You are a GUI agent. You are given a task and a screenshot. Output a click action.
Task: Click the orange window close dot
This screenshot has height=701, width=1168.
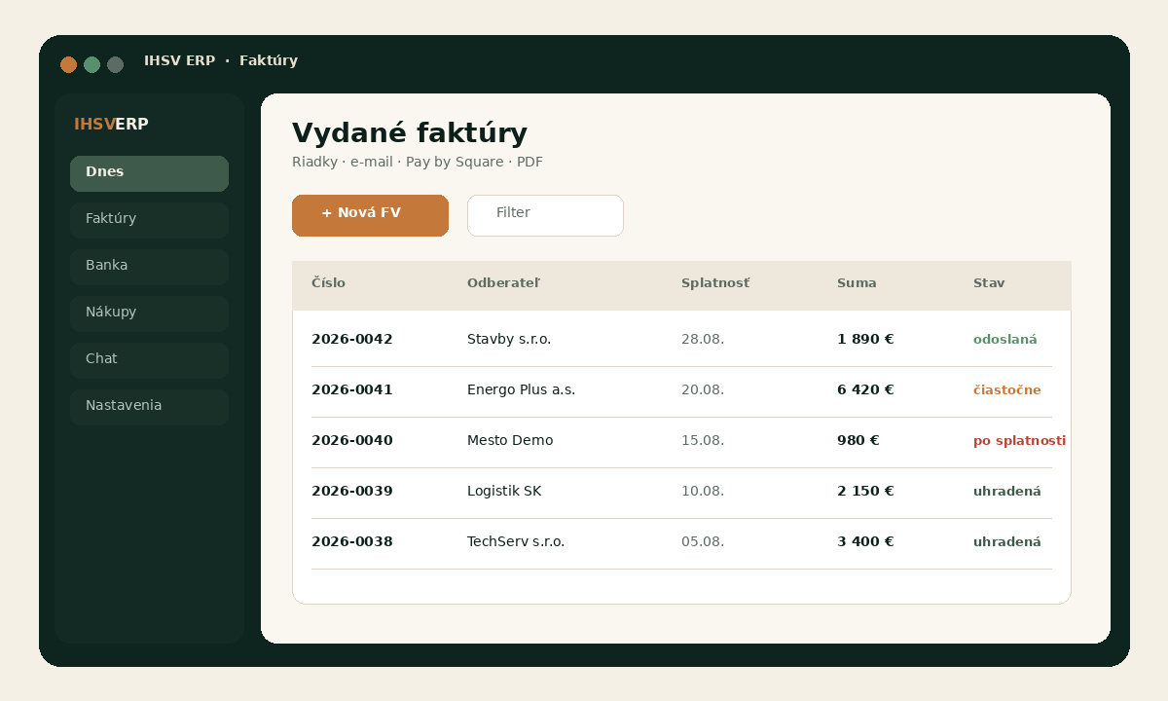[68, 64]
